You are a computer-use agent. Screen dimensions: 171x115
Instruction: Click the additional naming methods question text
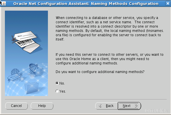click(100, 72)
